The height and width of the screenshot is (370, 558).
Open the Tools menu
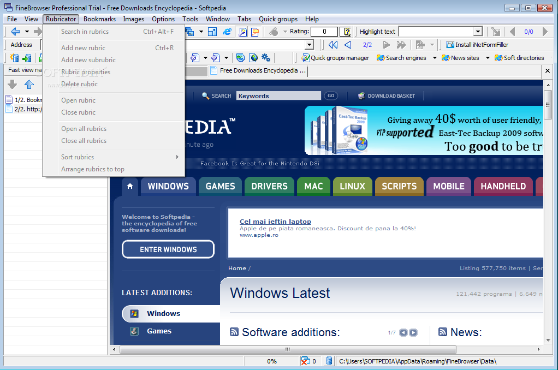[x=190, y=19]
